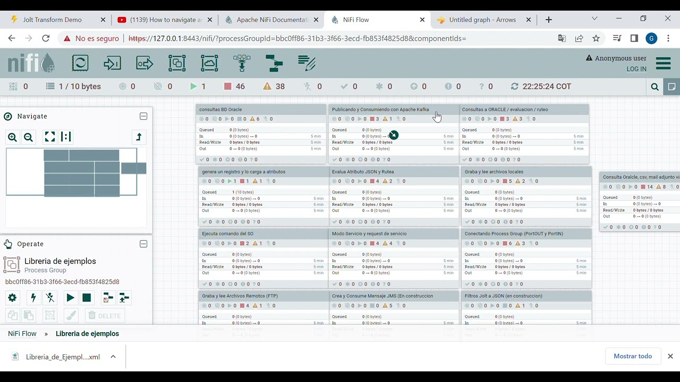Viewport: 680px width, 382px height.
Task: Go back to the previous page
Action: [12, 38]
